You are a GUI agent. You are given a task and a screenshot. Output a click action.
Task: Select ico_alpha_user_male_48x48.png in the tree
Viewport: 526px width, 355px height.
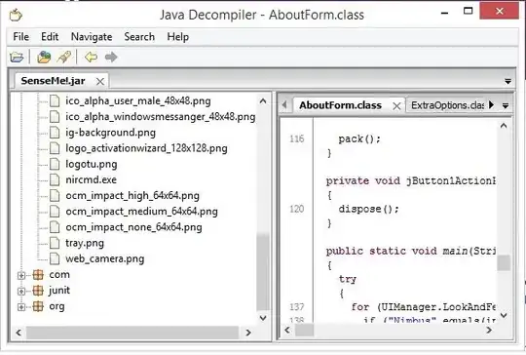(x=138, y=100)
